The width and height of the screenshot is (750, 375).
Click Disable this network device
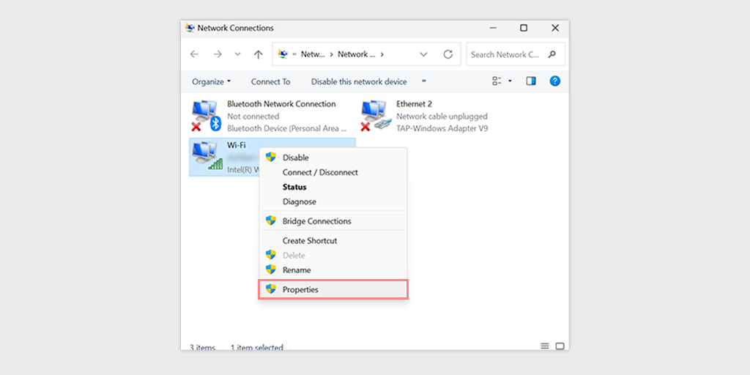[x=359, y=82]
